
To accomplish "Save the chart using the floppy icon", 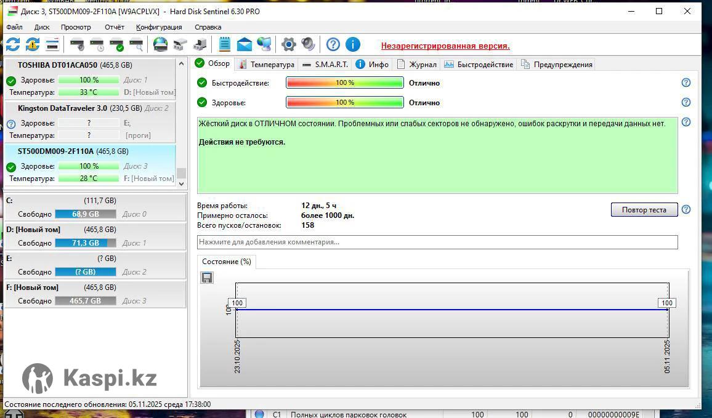I will click(207, 278).
